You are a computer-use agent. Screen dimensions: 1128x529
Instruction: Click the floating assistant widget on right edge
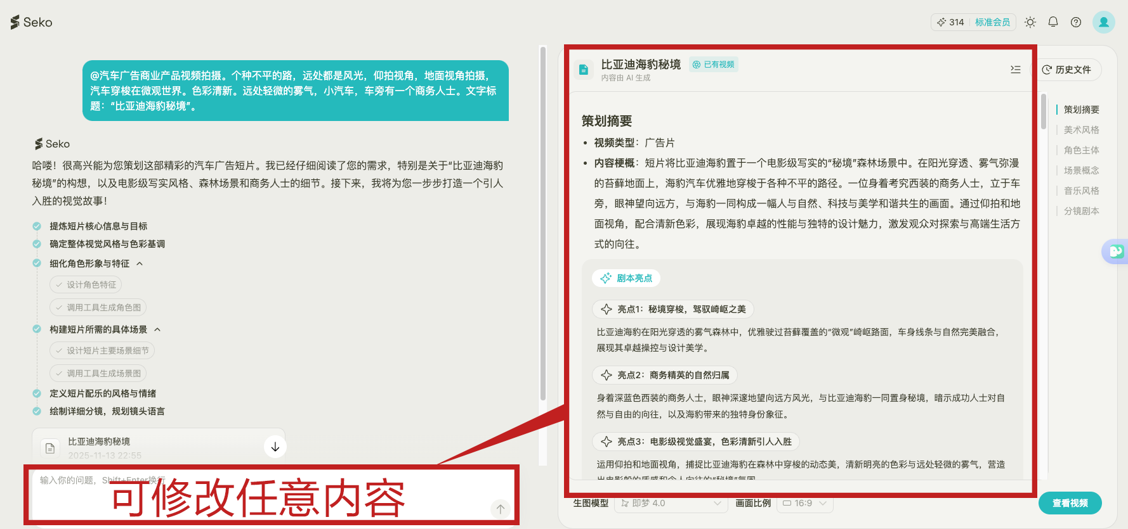tap(1116, 252)
